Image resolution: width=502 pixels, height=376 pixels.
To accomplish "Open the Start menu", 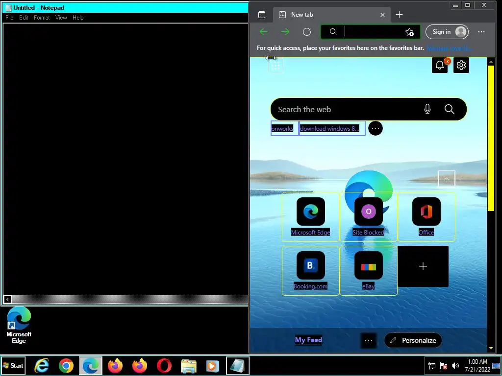I will (13, 365).
